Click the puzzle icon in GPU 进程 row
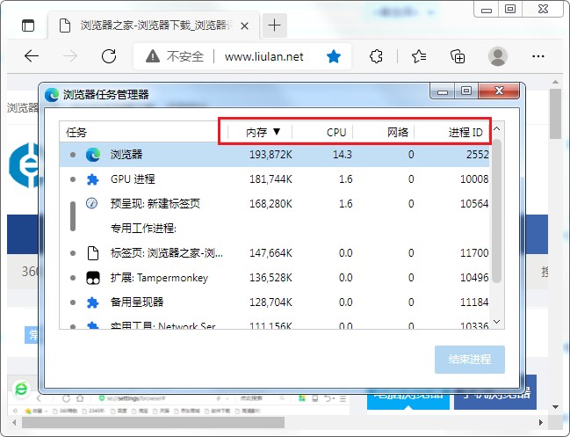The width and height of the screenshot is (570, 437). point(93,179)
